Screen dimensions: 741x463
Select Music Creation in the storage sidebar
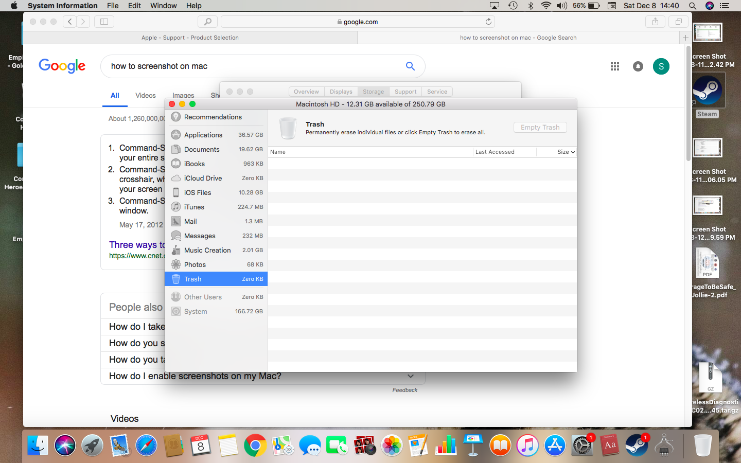pyautogui.click(x=216, y=250)
